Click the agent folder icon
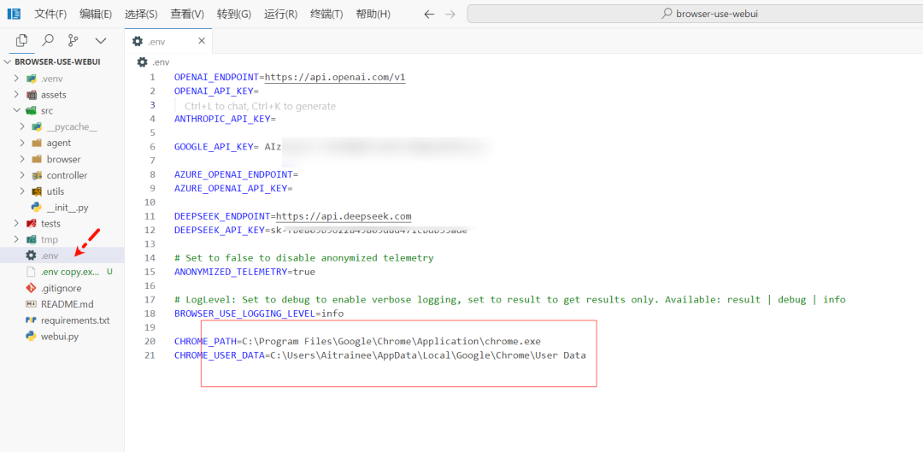Viewport: 923px width, 452px height. 37,143
